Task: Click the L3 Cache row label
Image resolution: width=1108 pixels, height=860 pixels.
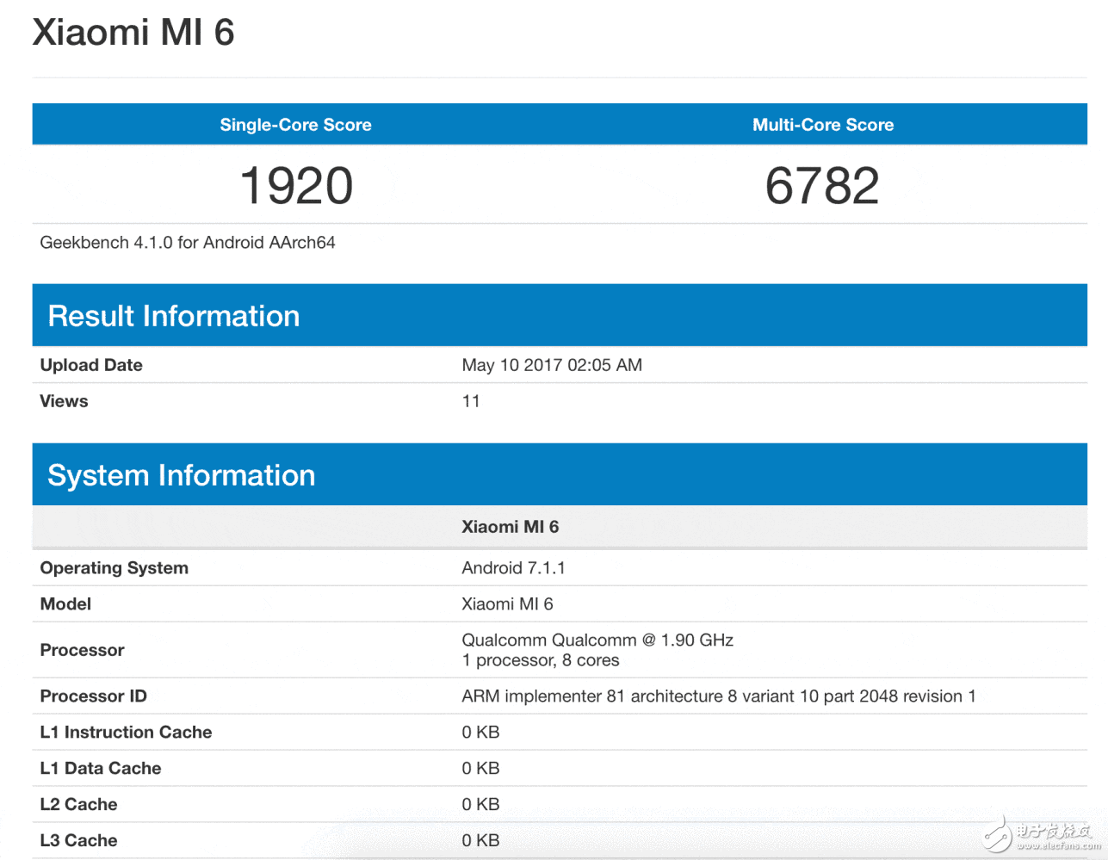Action: (x=78, y=841)
